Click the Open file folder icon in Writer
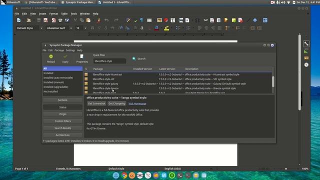 tap(29, 20)
